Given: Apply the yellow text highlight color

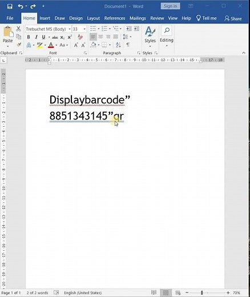Looking at the screenshot, I should pyautogui.click(x=39, y=45).
